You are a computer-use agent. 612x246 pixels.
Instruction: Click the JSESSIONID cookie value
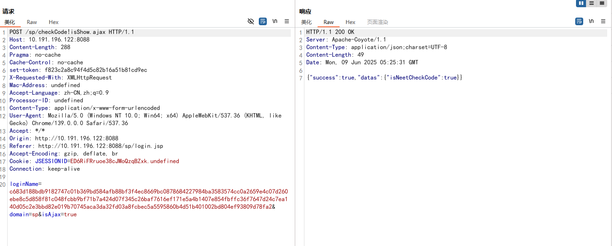[x=125, y=161]
